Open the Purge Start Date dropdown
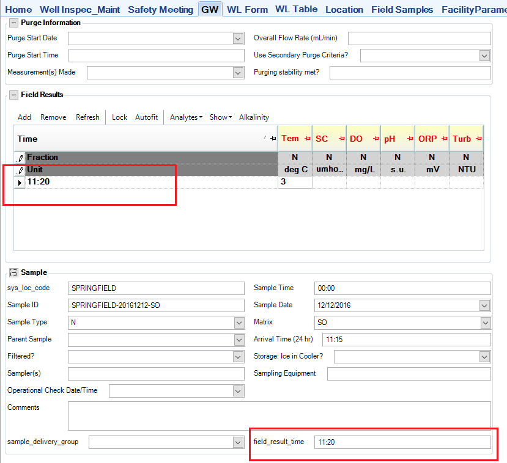 [x=238, y=39]
